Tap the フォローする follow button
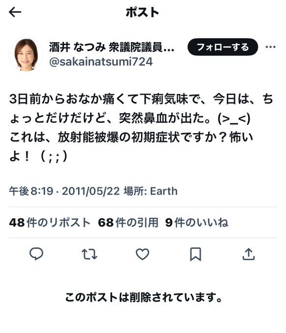 tap(223, 47)
